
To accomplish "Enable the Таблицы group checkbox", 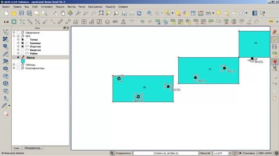I will click(18, 65).
